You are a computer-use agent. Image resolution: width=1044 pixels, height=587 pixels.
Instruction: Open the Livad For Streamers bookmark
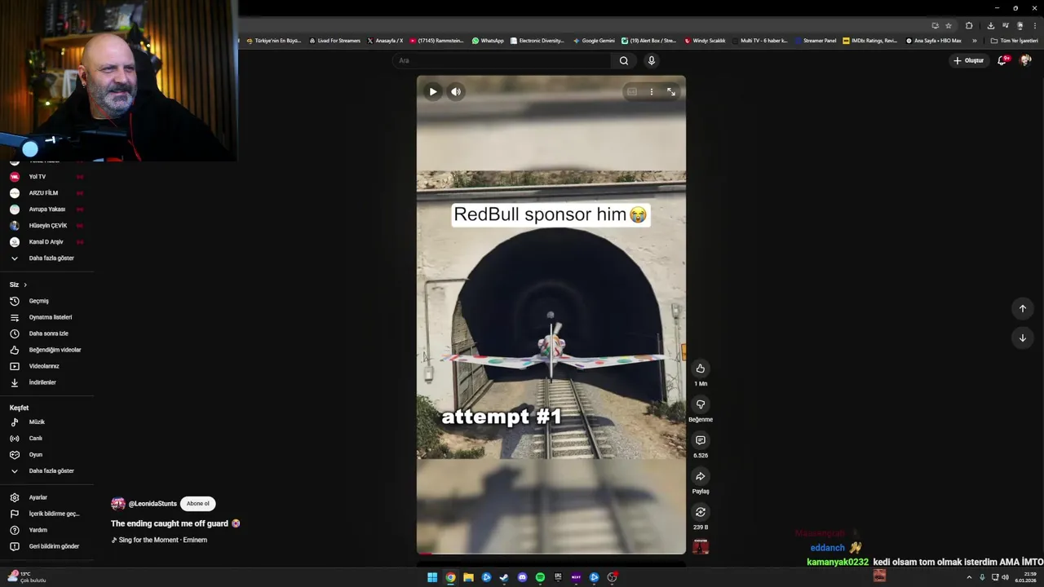tap(334, 41)
